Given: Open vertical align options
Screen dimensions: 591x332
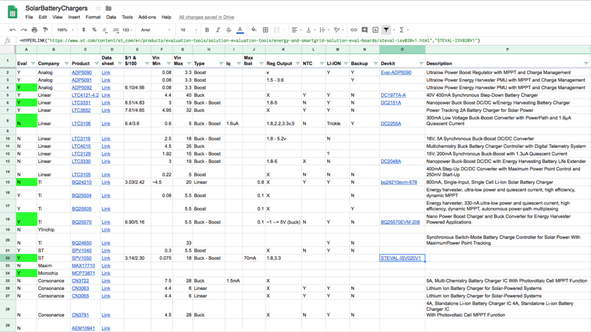Looking at the screenshot, I should tap(309, 30).
